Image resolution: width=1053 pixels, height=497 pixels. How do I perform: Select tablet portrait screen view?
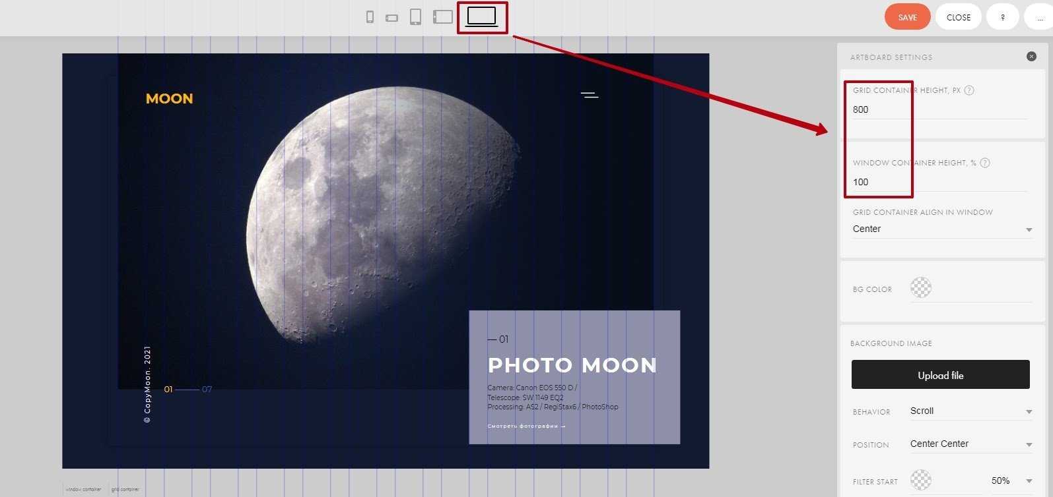[415, 17]
